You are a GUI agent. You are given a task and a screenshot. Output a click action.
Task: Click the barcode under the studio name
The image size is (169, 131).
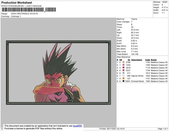point(29,10)
